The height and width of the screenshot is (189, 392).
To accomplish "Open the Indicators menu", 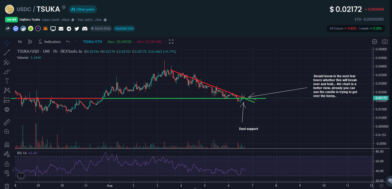I will coord(50,42).
